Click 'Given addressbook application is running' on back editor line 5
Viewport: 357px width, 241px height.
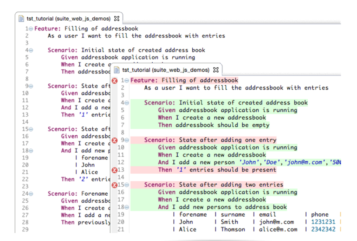coord(128,57)
